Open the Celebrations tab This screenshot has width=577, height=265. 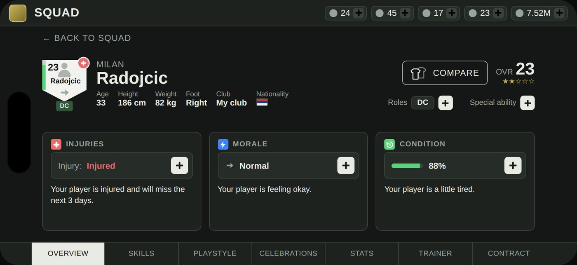click(x=288, y=253)
